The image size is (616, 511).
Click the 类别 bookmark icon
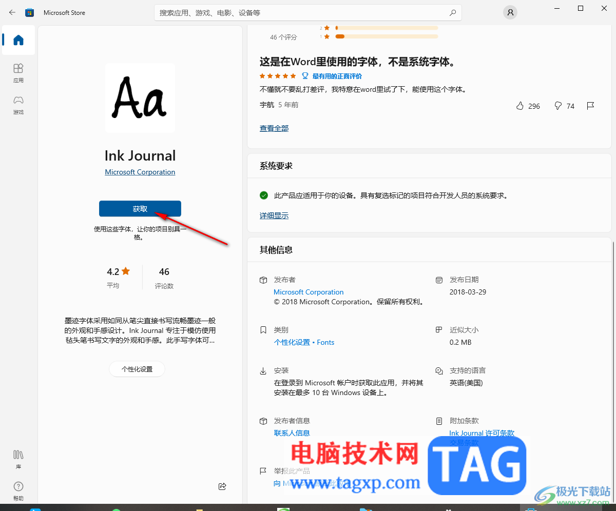click(x=263, y=330)
